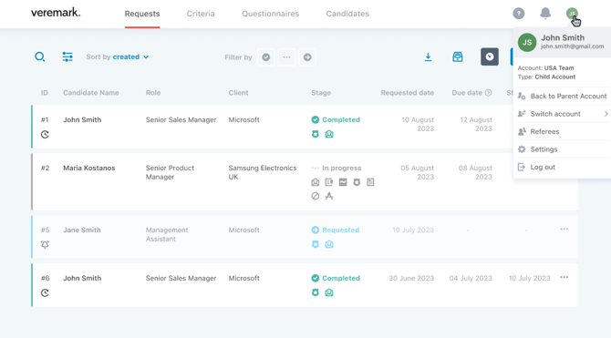Expand the Sort by created dropdown
The width and height of the screenshot is (611, 338).
[x=118, y=56]
